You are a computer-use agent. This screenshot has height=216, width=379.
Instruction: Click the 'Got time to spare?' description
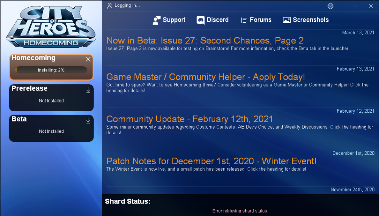click(237, 88)
